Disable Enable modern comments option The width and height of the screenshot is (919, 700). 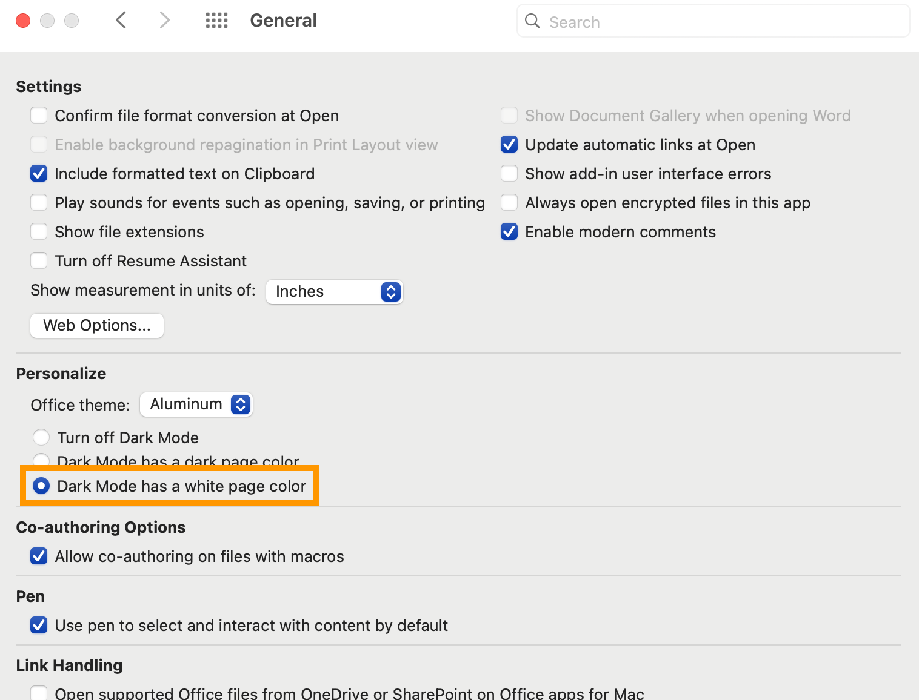click(x=509, y=232)
